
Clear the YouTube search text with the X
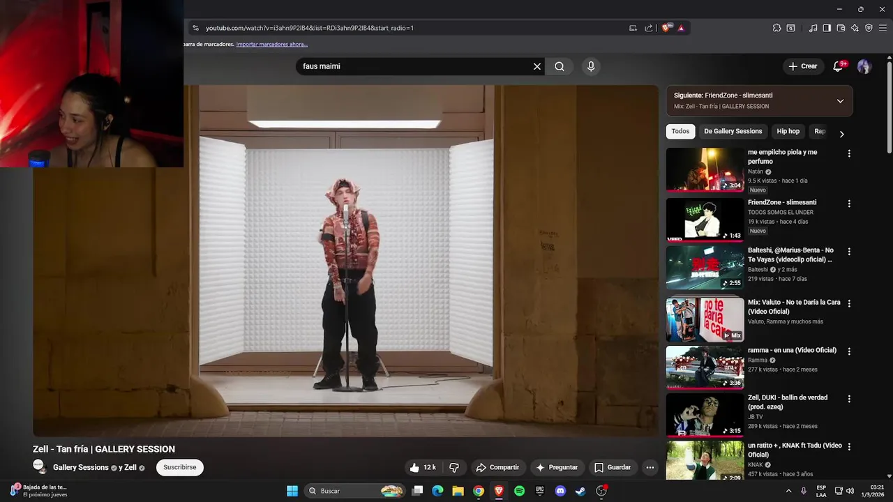(537, 66)
